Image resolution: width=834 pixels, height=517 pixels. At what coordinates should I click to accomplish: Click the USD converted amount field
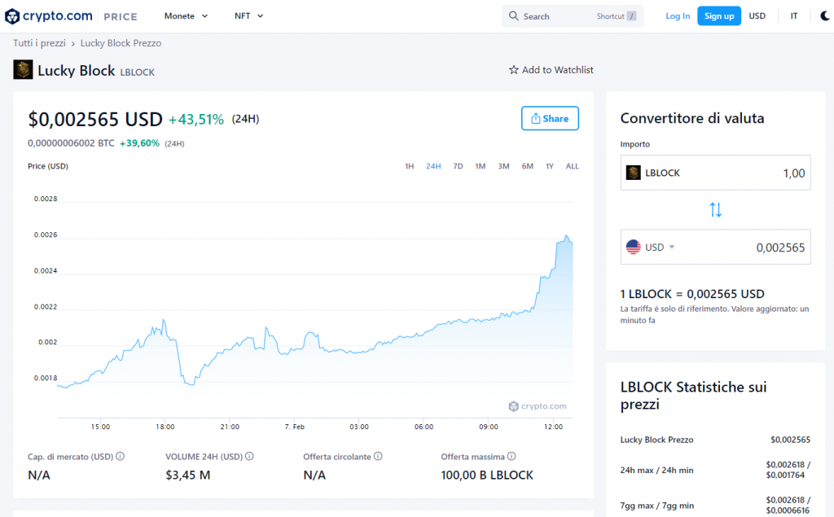(x=715, y=247)
